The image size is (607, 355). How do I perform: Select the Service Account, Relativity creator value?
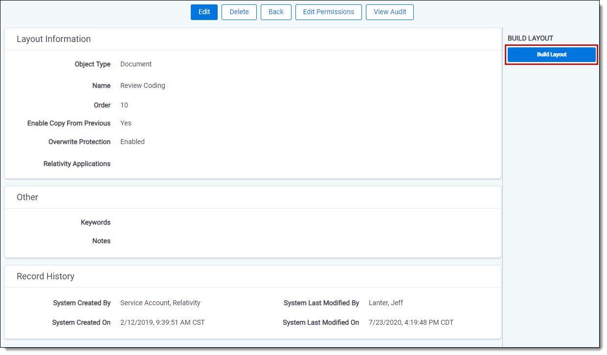pyautogui.click(x=160, y=303)
